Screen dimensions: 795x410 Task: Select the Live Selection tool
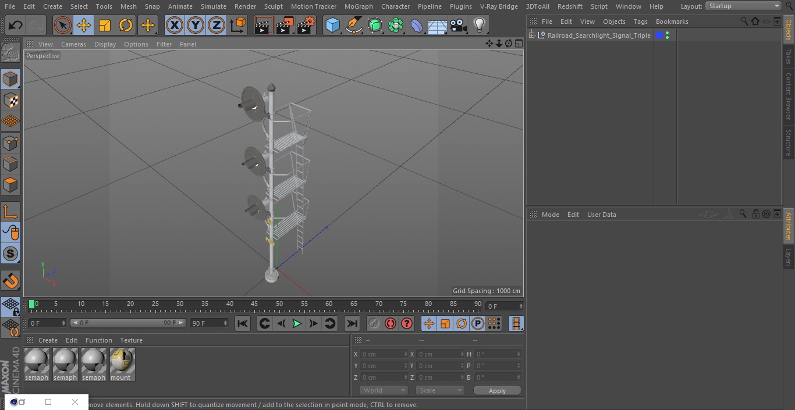63,25
